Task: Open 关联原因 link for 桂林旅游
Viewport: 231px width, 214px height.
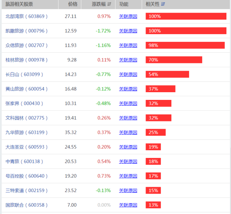Action: pyautogui.click(x=128, y=60)
